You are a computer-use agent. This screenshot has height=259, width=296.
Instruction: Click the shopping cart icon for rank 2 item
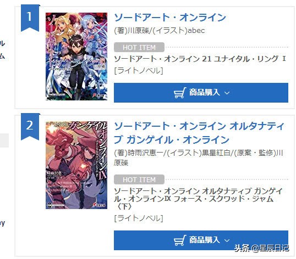coord(180,240)
